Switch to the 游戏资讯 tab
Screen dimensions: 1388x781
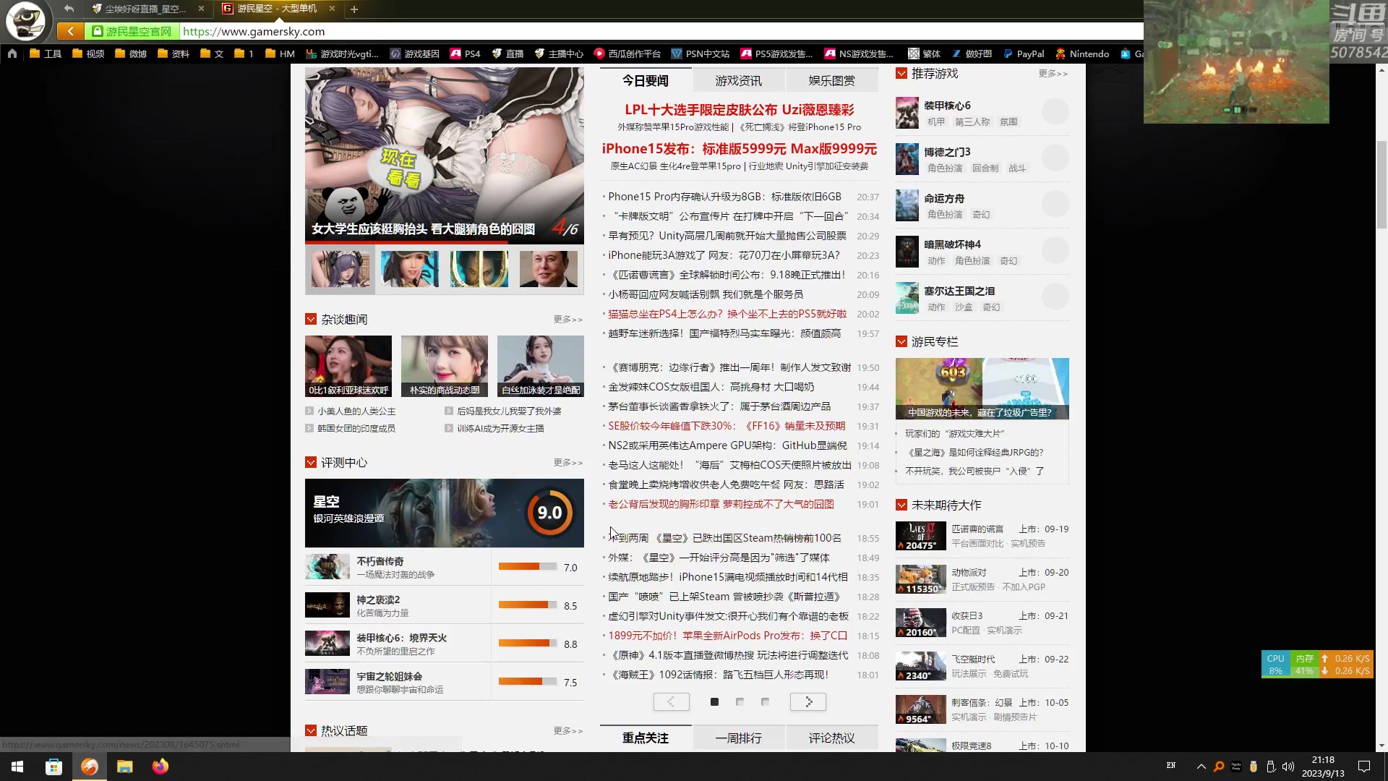coord(738,80)
